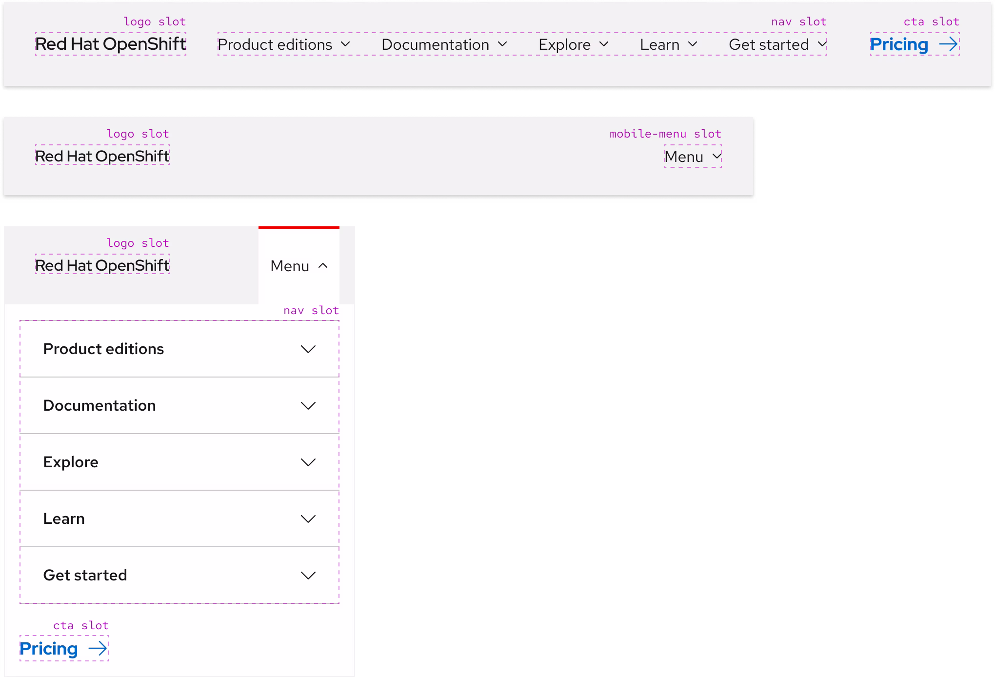Click the red bar above the open Menu
Viewport: 995px width, 677px height.
tap(298, 229)
